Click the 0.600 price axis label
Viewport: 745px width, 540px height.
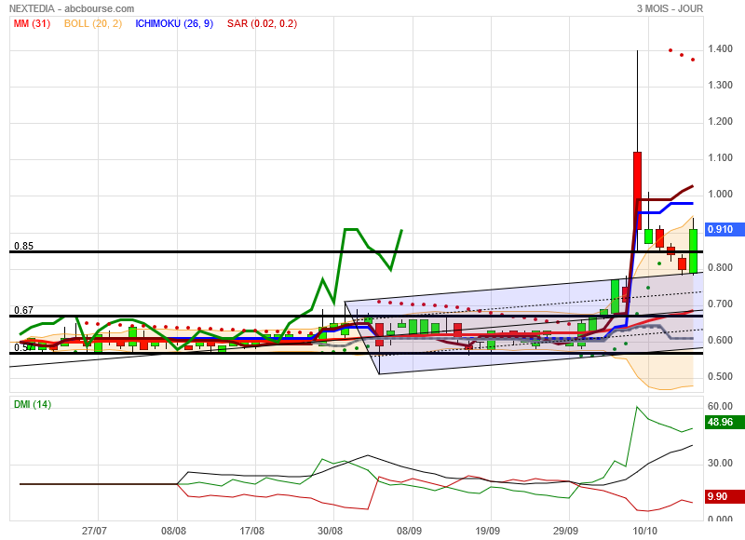720,340
